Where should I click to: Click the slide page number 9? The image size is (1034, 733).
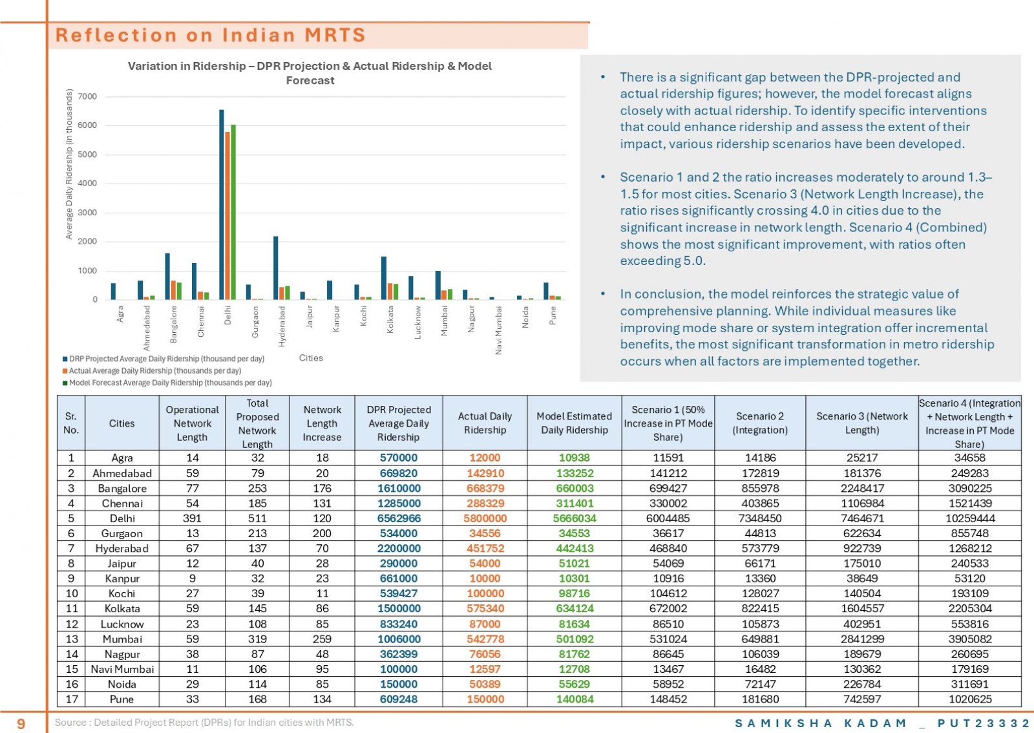point(21,723)
